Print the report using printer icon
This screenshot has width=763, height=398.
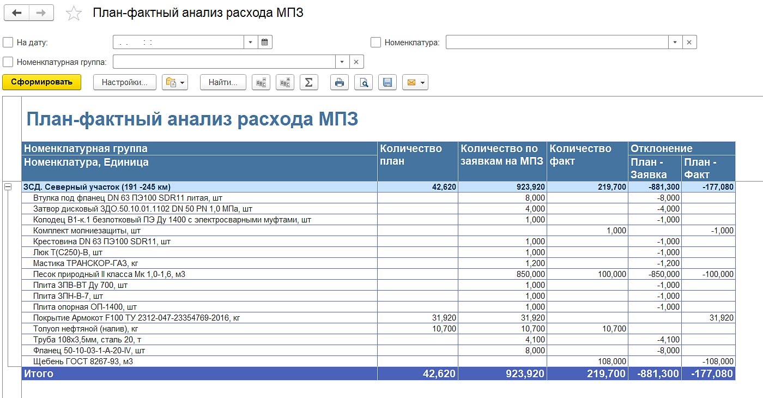(340, 82)
